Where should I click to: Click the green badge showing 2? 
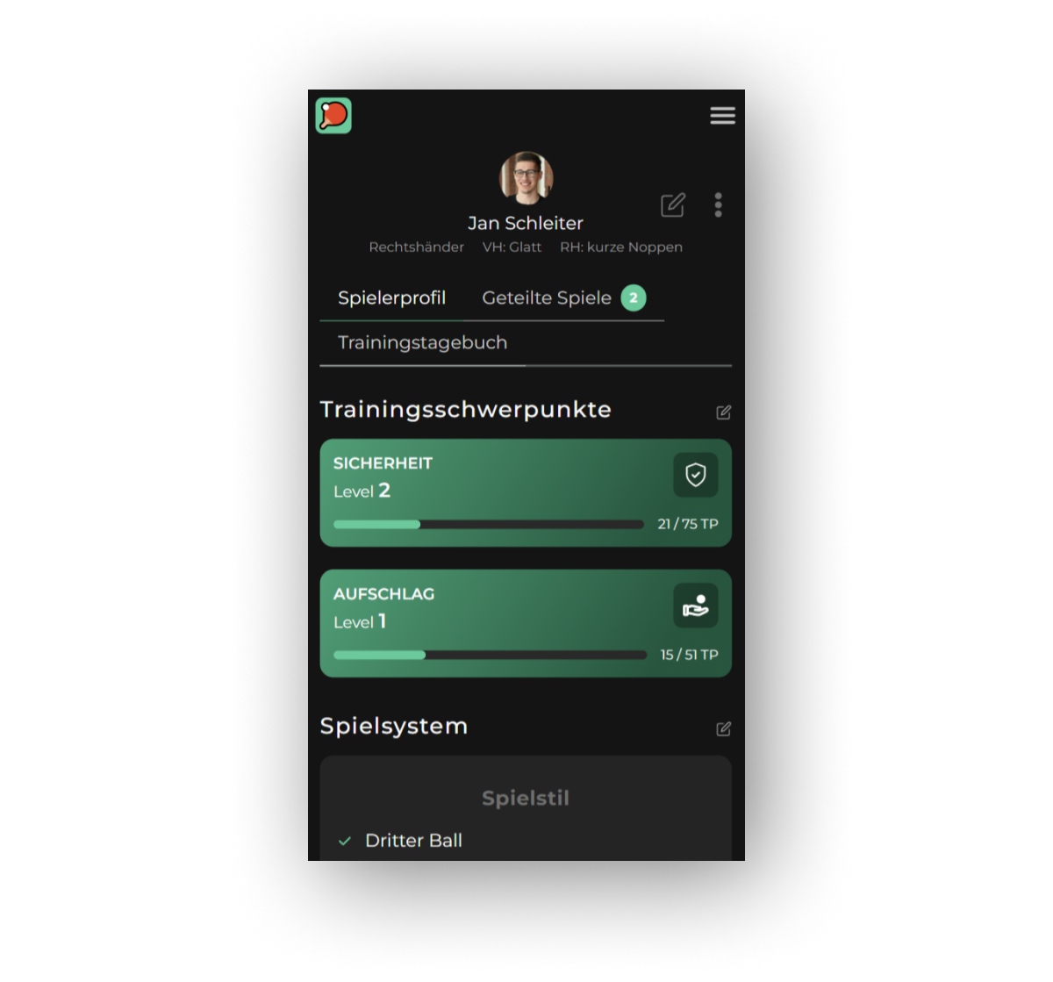(x=634, y=298)
